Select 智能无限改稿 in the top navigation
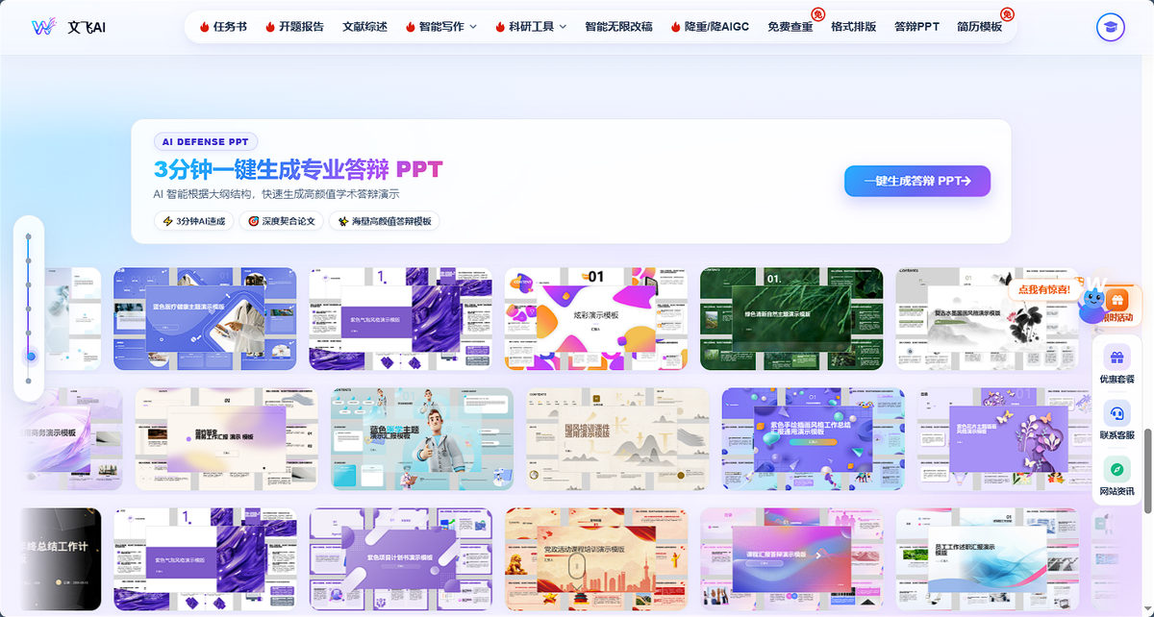 (618, 27)
